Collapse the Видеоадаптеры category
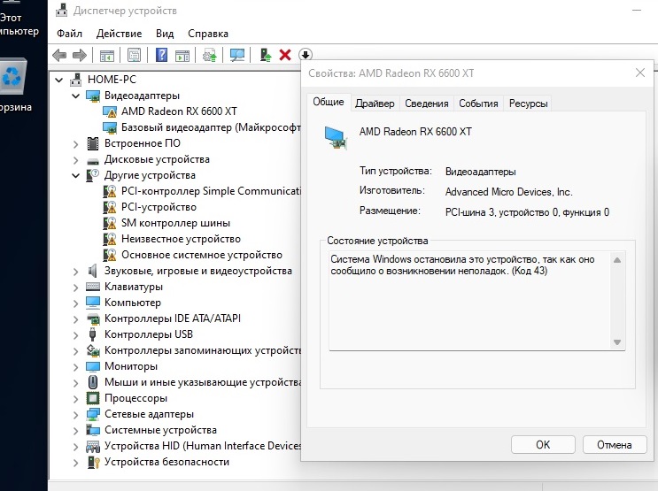 coord(75,96)
